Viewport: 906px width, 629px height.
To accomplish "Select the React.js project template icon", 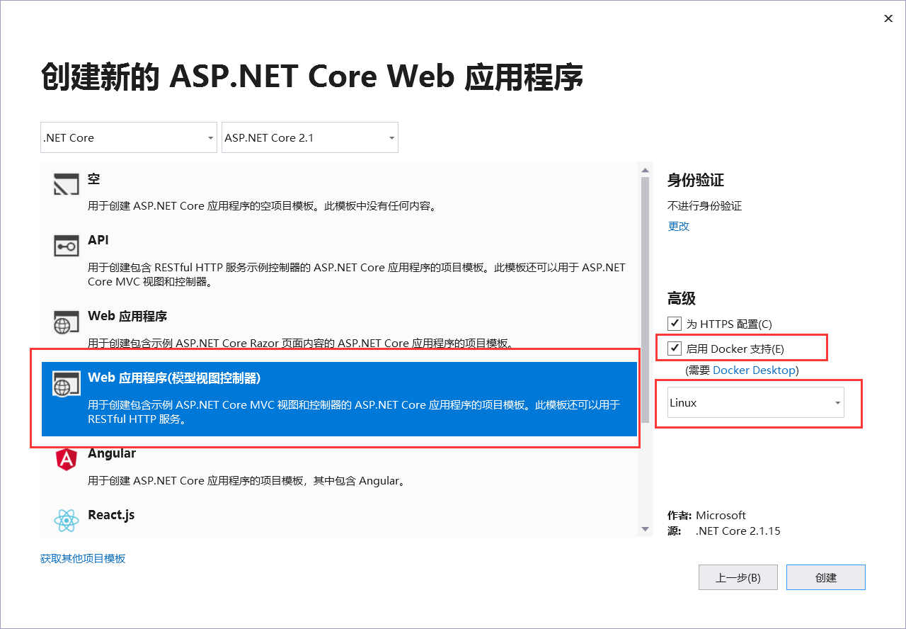I will [x=66, y=520].
